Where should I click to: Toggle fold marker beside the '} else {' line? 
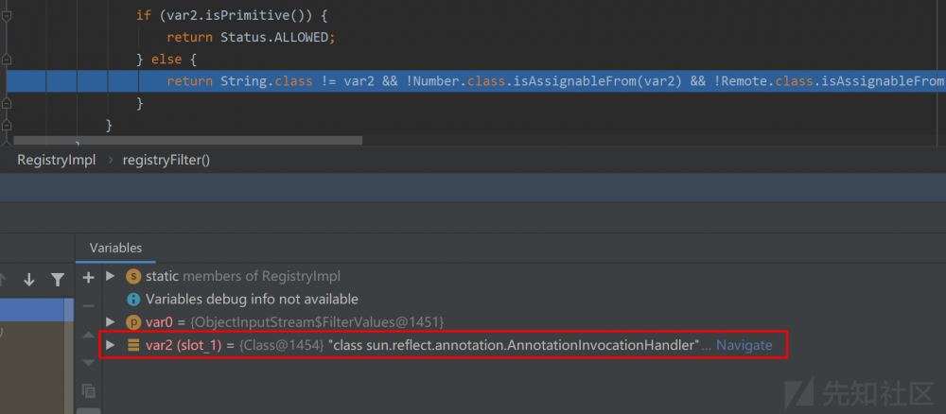point(7,60)
